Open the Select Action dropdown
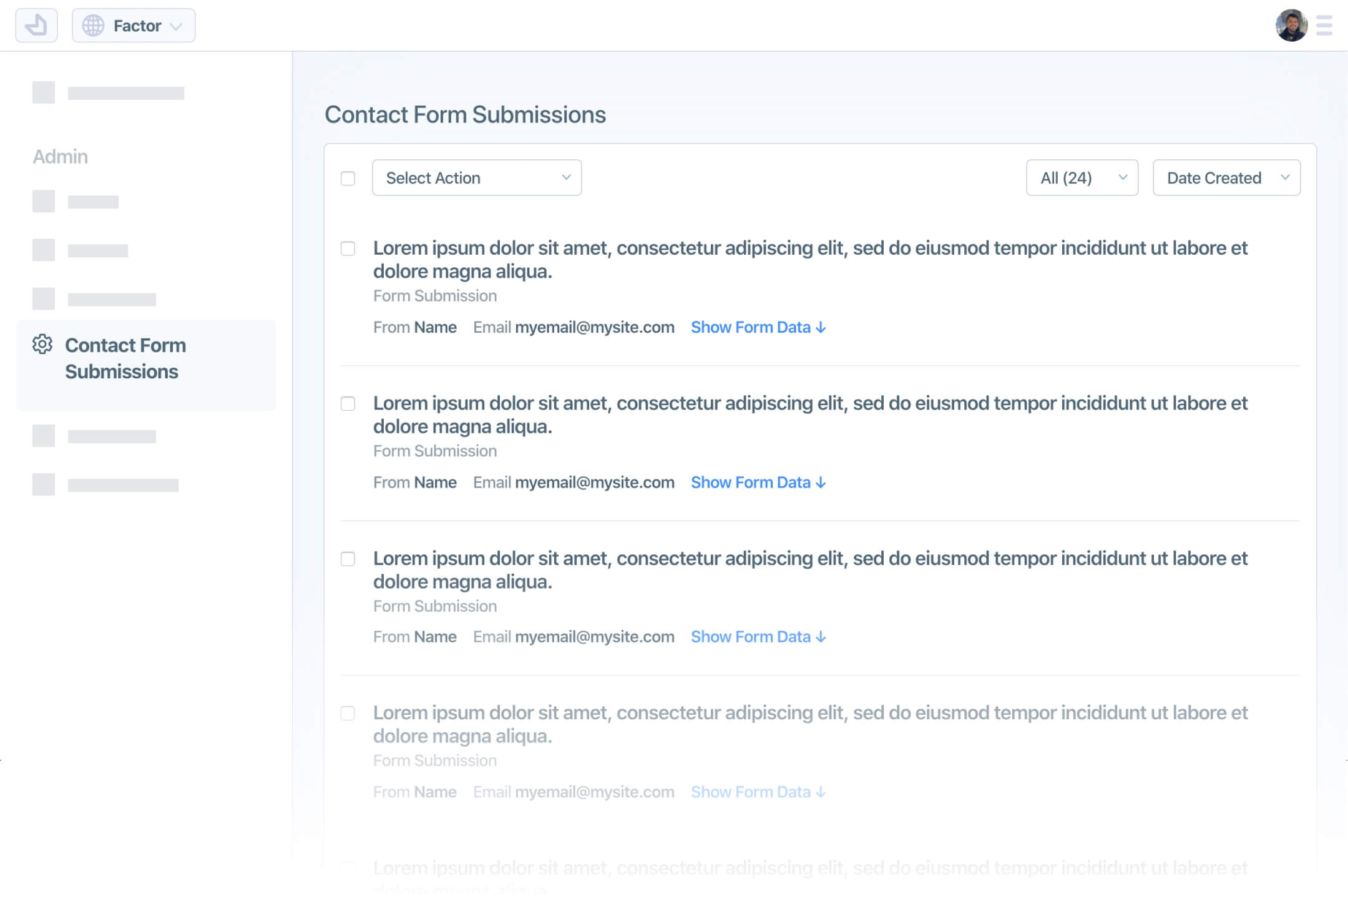1348x899 pixels. click(477, 178)
